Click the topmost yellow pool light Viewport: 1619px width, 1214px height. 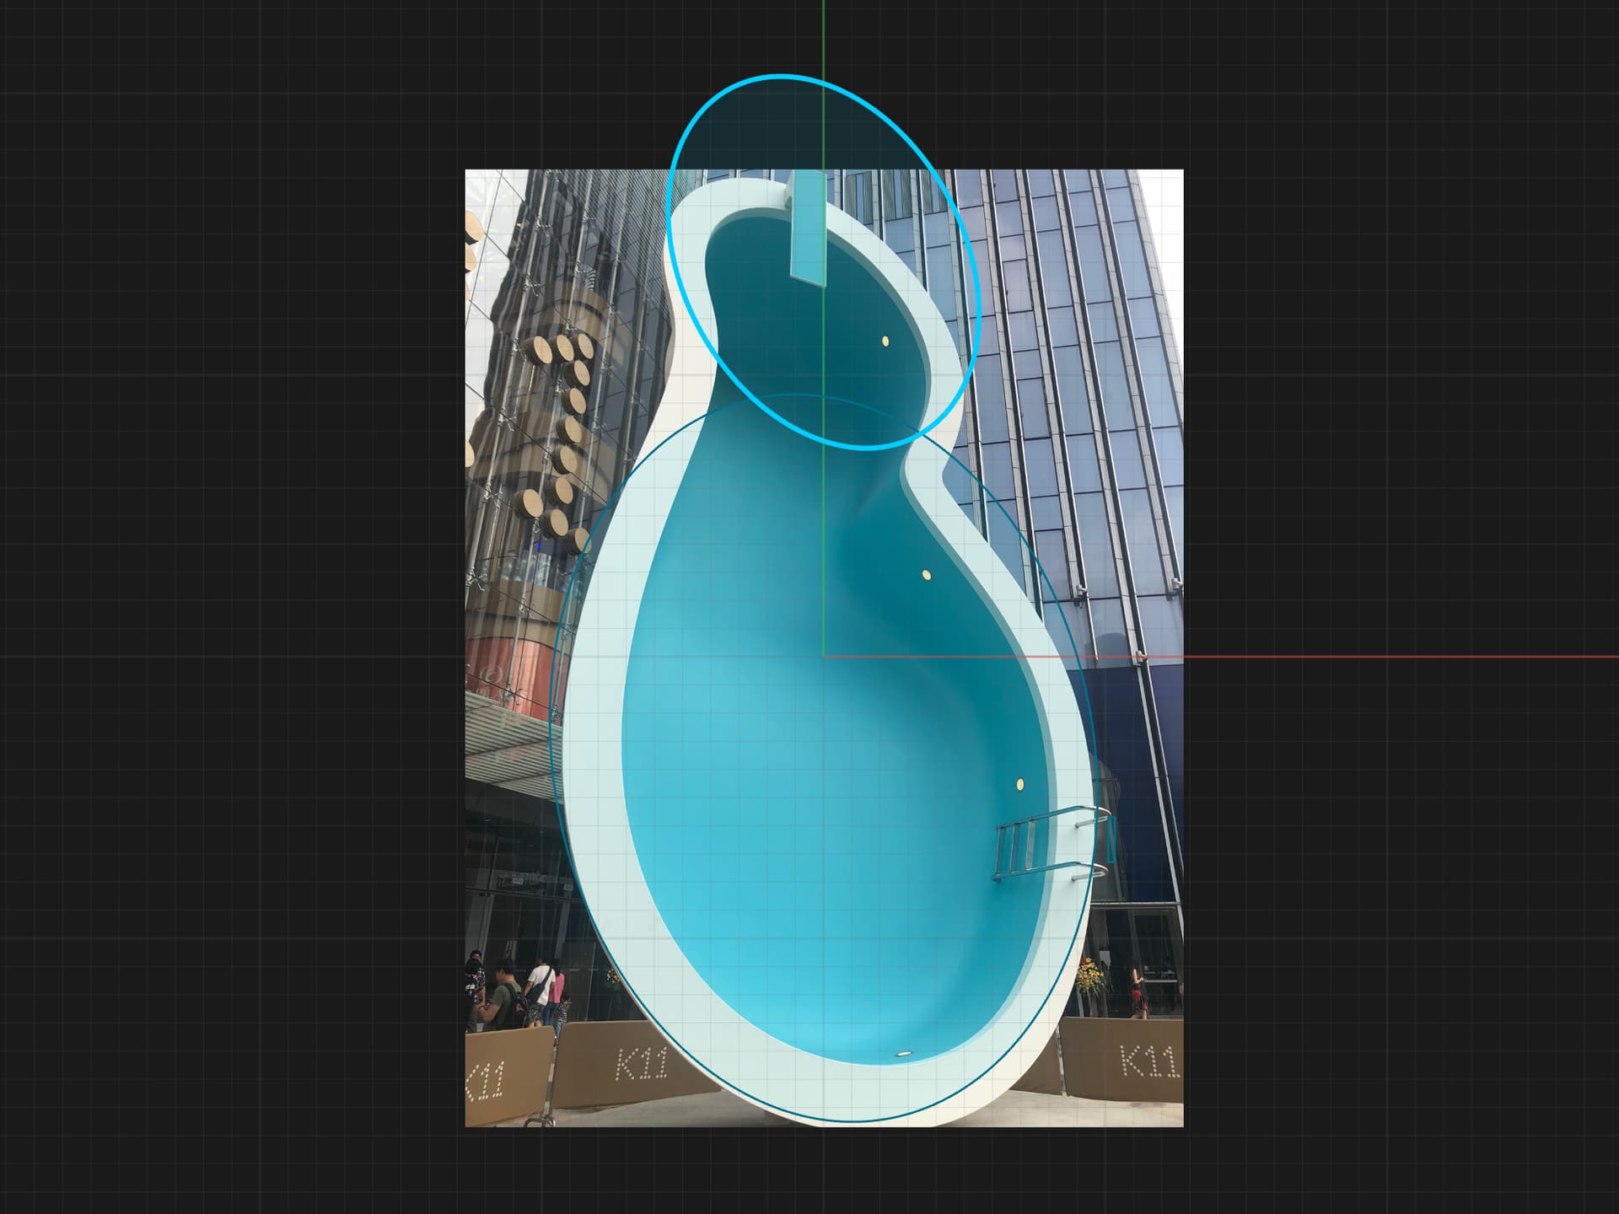(x=885, y=341)
